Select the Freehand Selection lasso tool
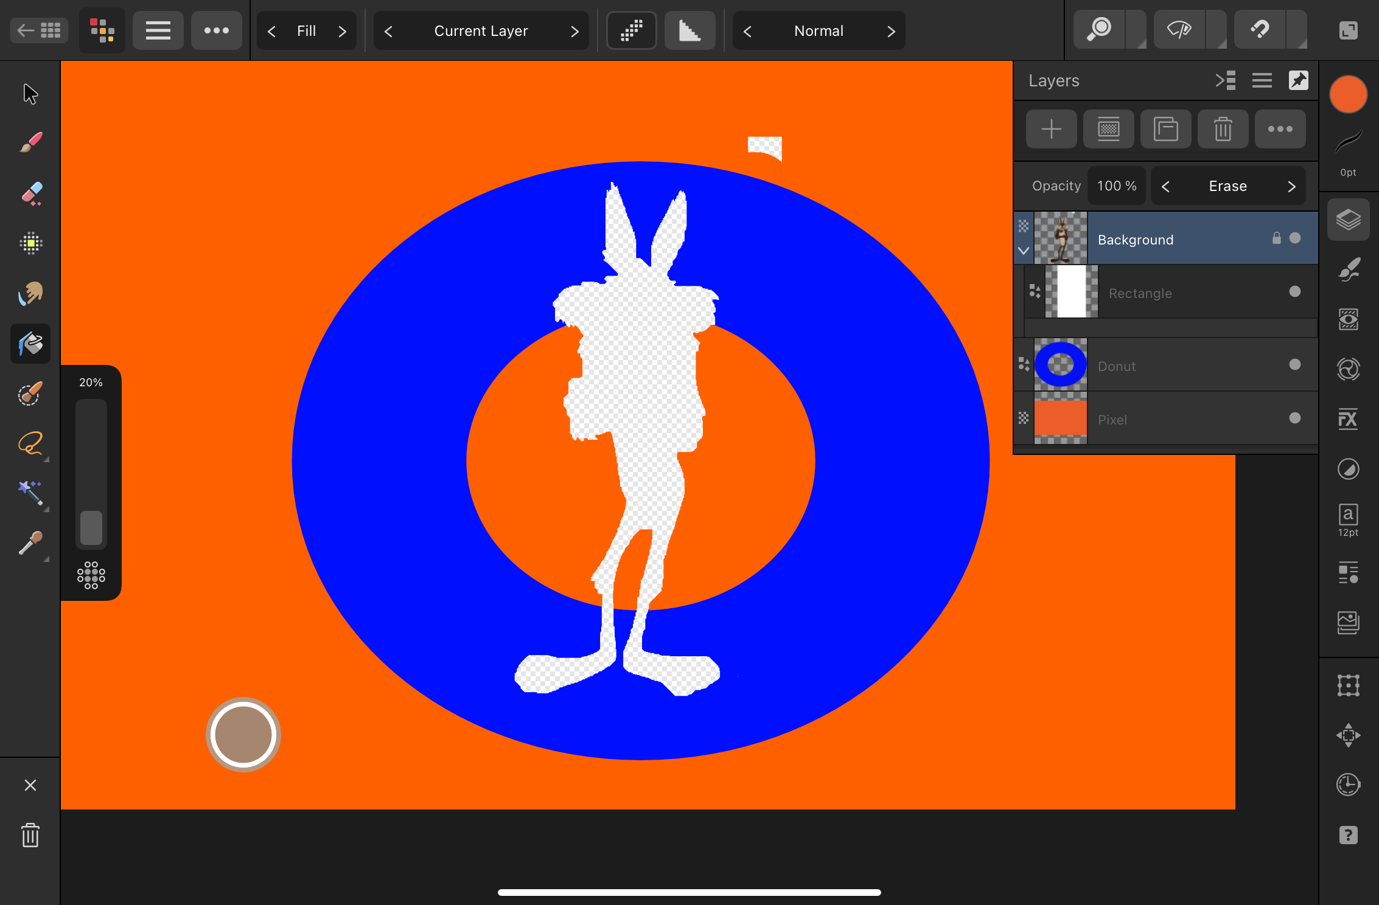Screen dimensions: 1379x905 [x=30, y=443]
